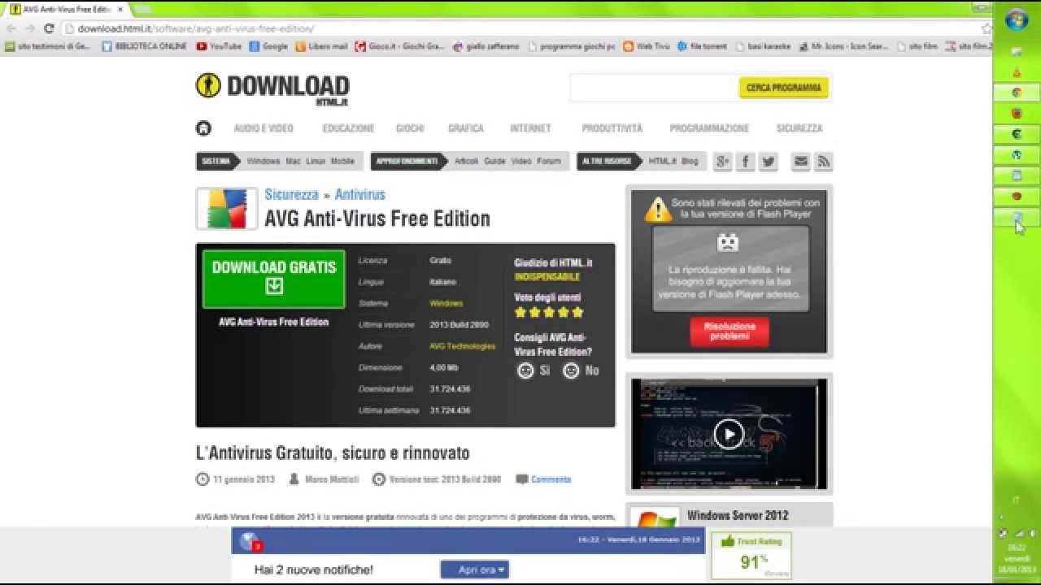
Task: Open the HTML.it link under Altre risorse
Action: click(662, 162)
